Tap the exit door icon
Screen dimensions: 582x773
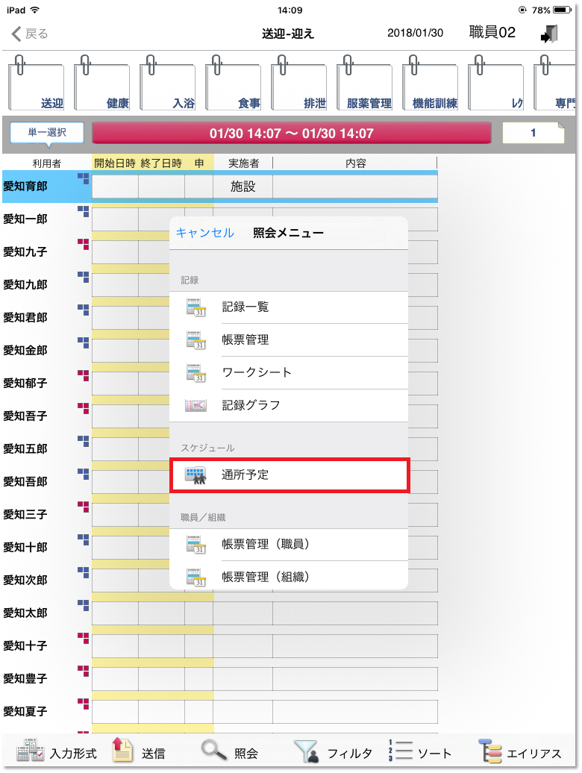550,34
